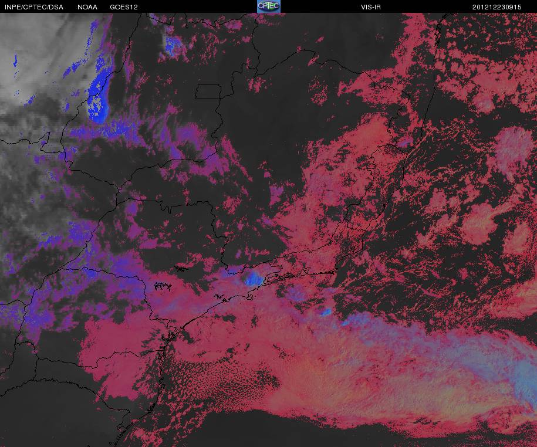Select the 201212230915 timestamp text

click(497, 7)
